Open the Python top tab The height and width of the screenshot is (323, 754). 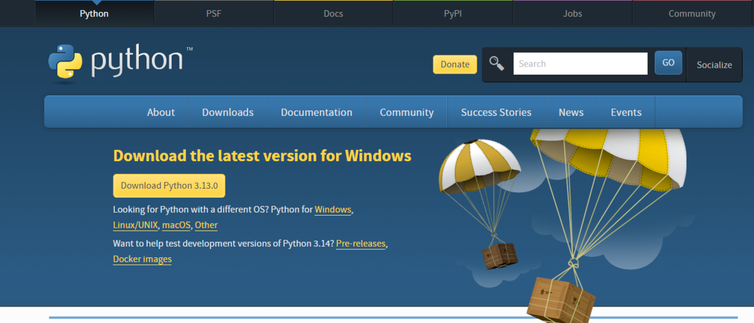[x=94, y=13]
